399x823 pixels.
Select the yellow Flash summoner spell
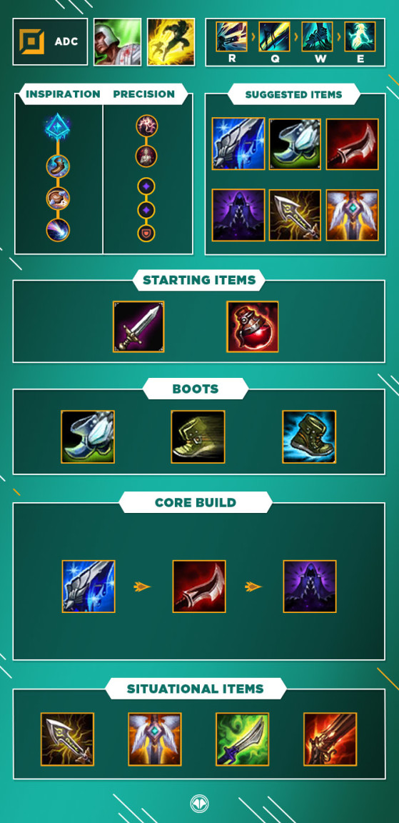(171, 42)
